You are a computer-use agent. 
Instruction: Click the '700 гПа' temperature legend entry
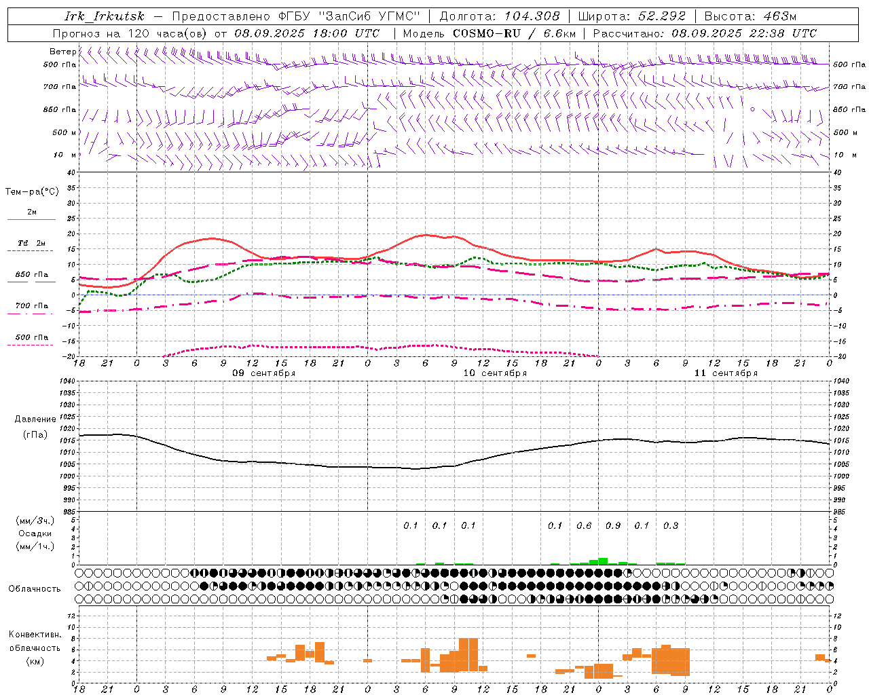pos(32,305)
